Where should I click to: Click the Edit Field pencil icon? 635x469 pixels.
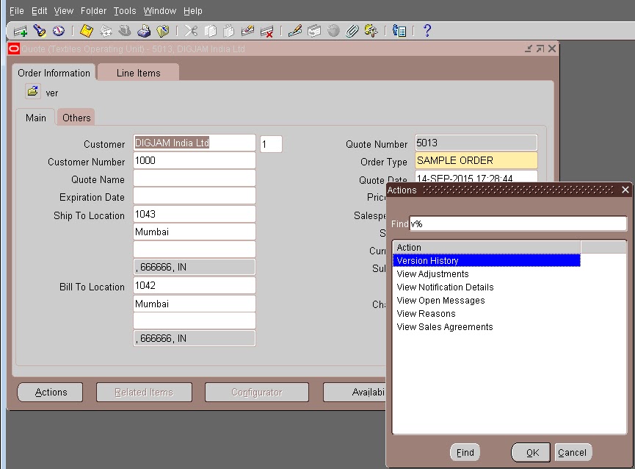click(295, 31)
